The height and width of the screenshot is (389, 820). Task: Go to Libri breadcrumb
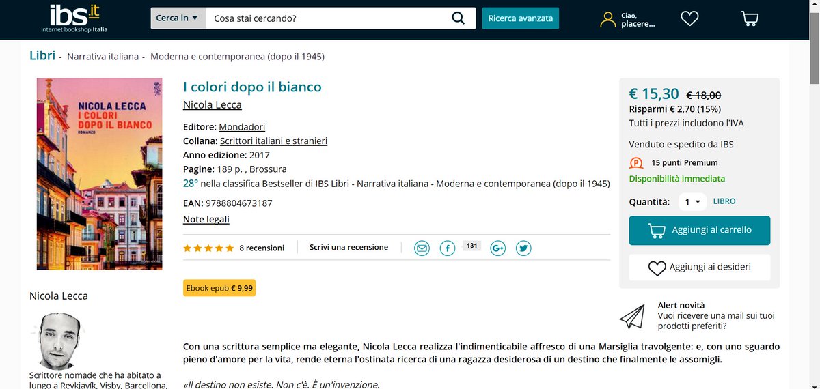click(42, 55)
